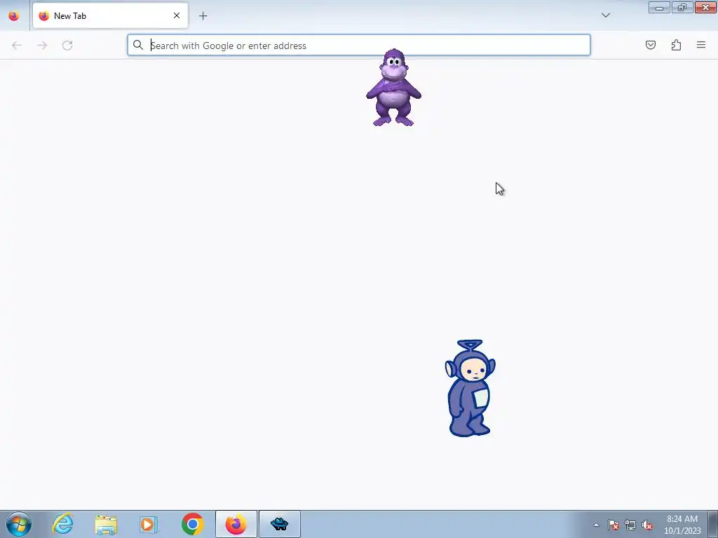Open the Save to Pocket icon
This screenshot has height=538, width=718.
(651, 45)
